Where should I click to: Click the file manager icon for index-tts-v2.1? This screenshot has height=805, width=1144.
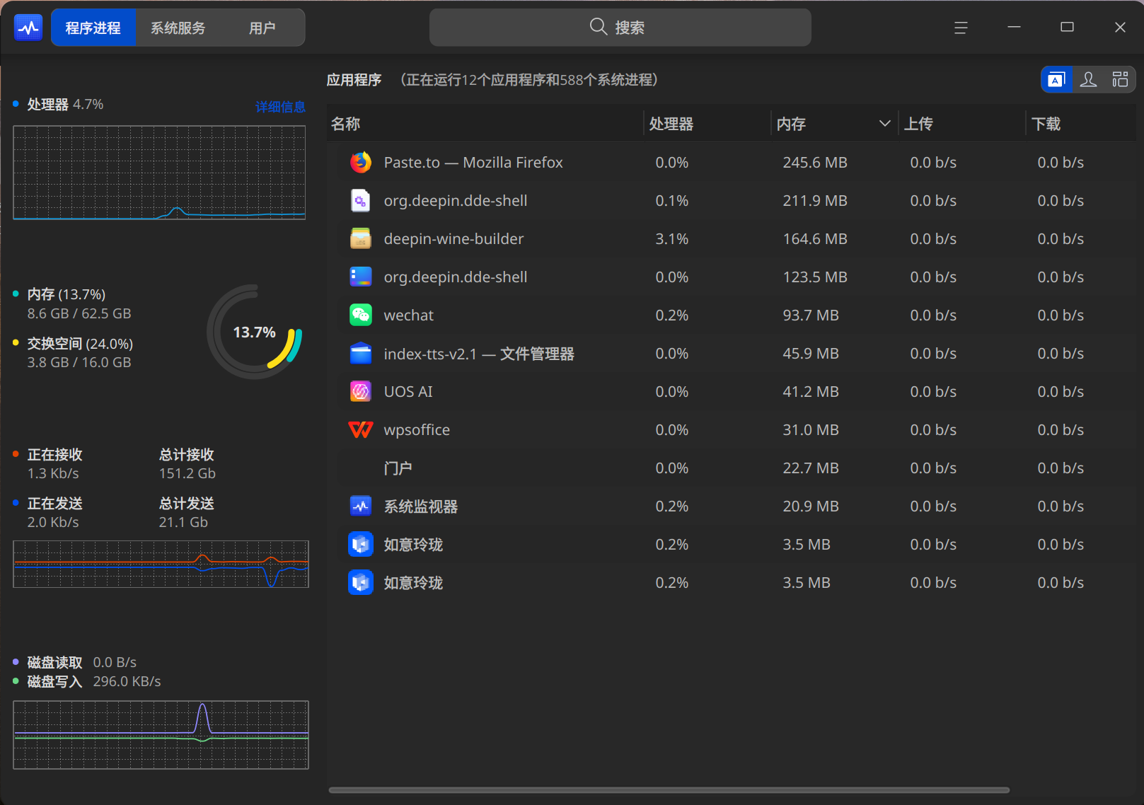coord(361,354)
